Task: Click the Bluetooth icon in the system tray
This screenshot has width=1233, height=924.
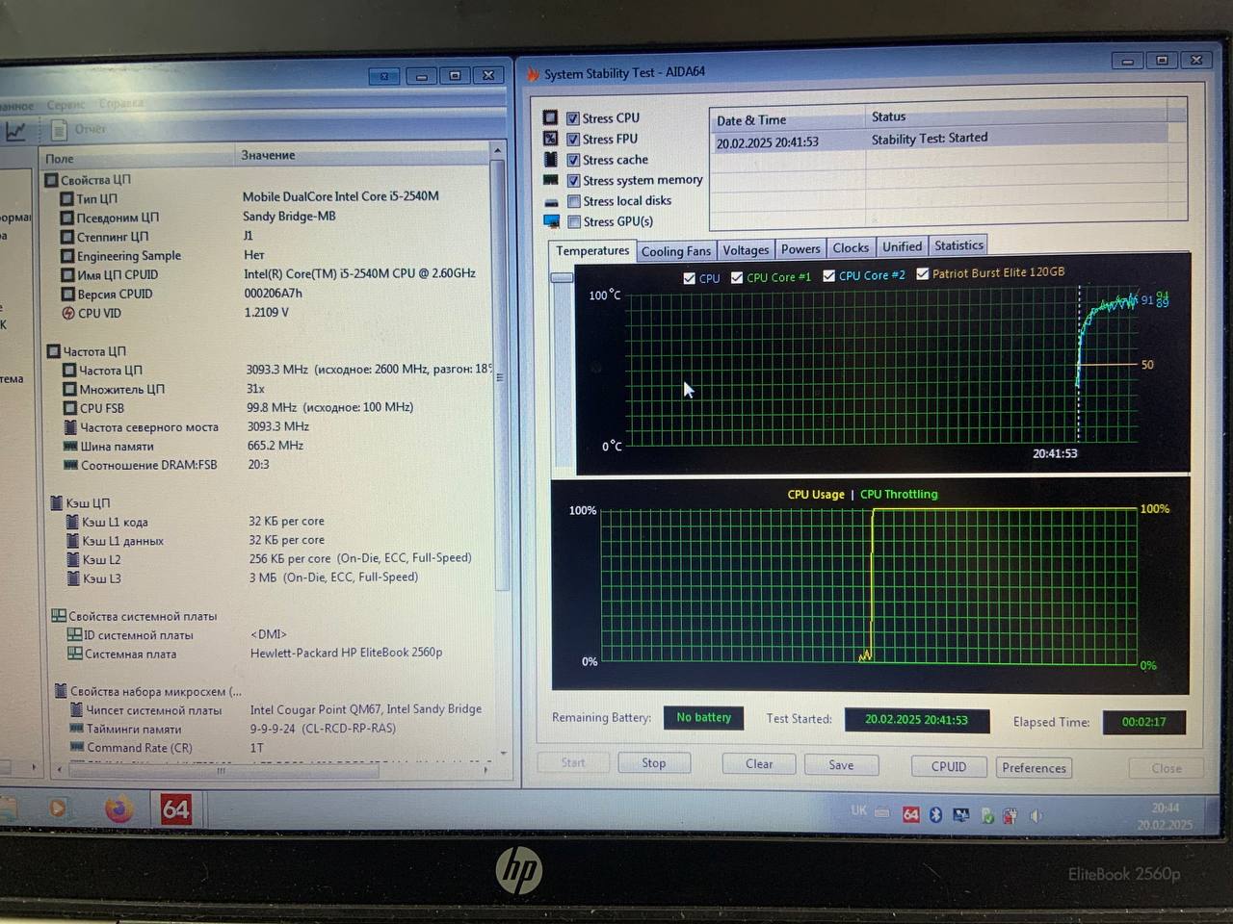Action: point(934,814)
